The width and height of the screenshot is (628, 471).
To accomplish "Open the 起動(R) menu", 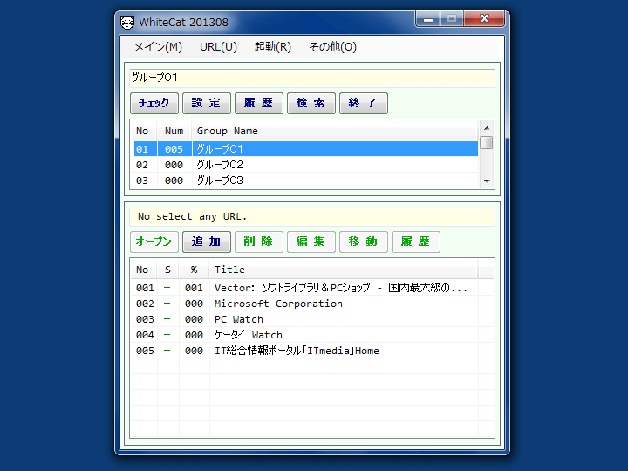I will tap(272, 47).
